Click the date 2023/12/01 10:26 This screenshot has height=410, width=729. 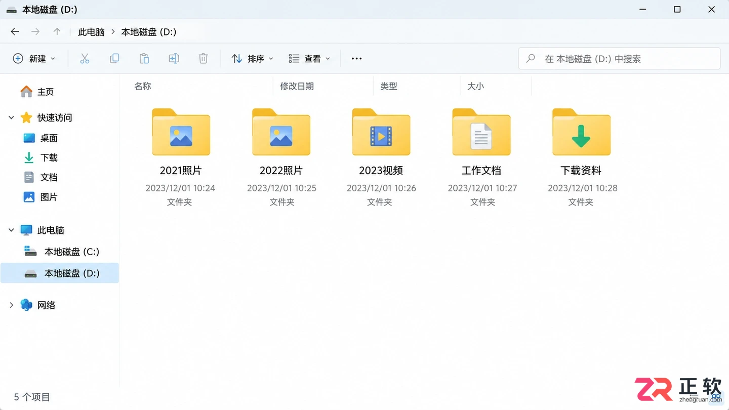pyautogui.click(x=381, y=188)
